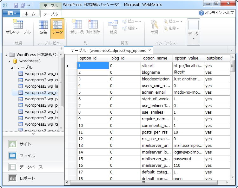Select the wordpress3 database icon in tree
The width and height of the screenshot is (238, 188).
coord(15,61)
